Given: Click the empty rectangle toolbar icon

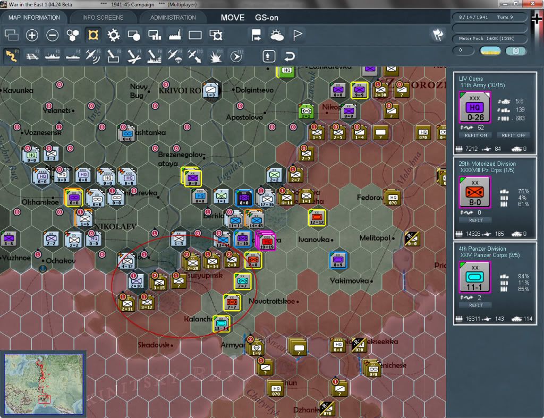Looking at the screenshot, I should pos(195,35).
